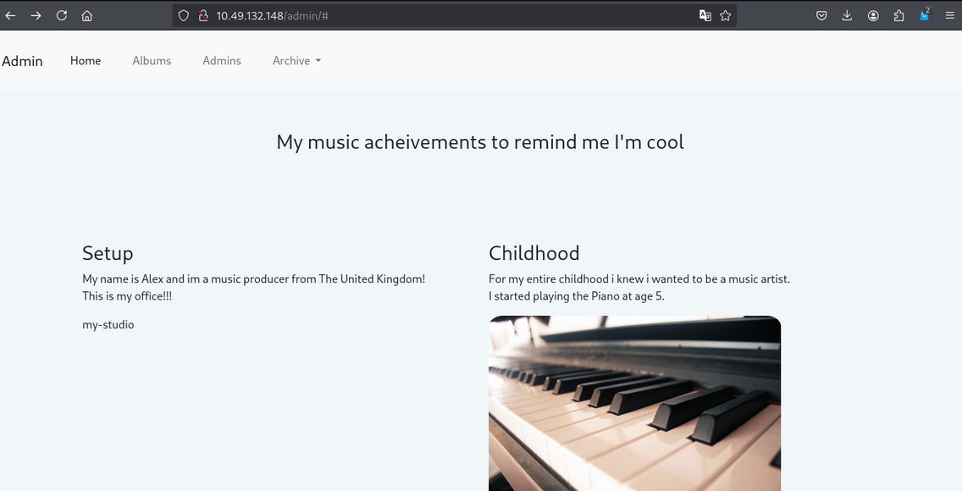The image size is (962, 491).
Task: Reload the current page
Action: click(x=62, y=15)
